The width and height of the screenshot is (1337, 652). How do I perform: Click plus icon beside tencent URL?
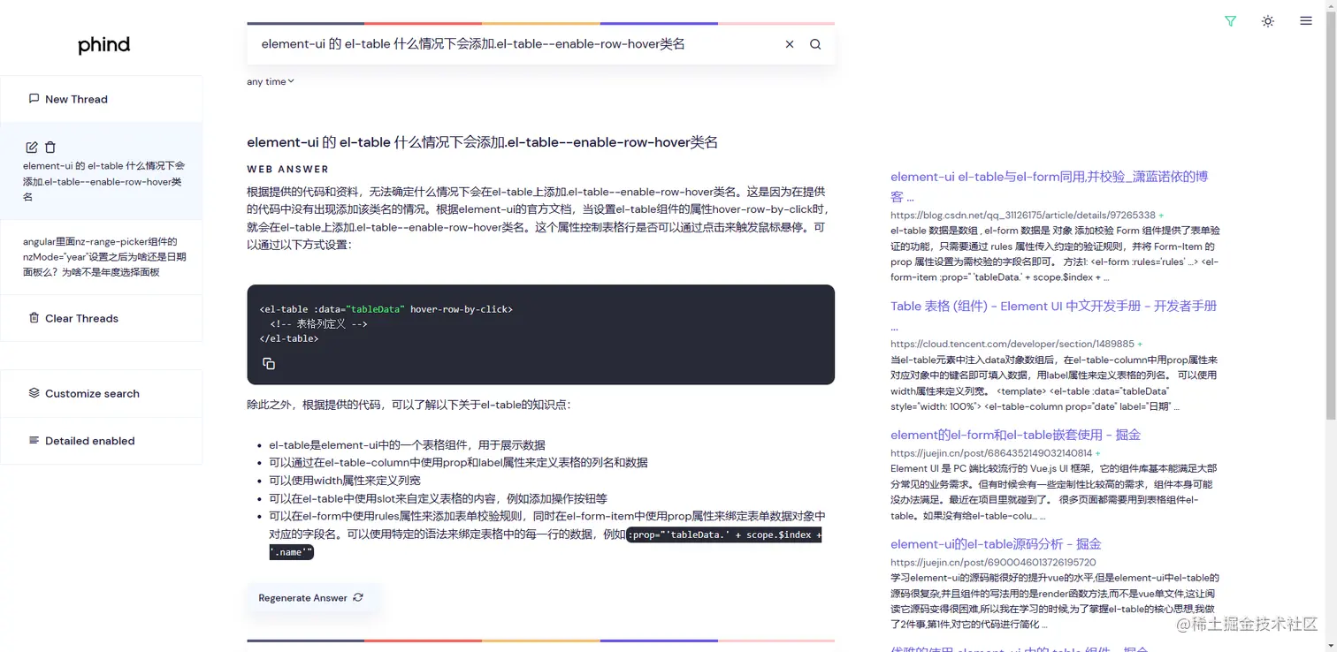coord(1140,344)
